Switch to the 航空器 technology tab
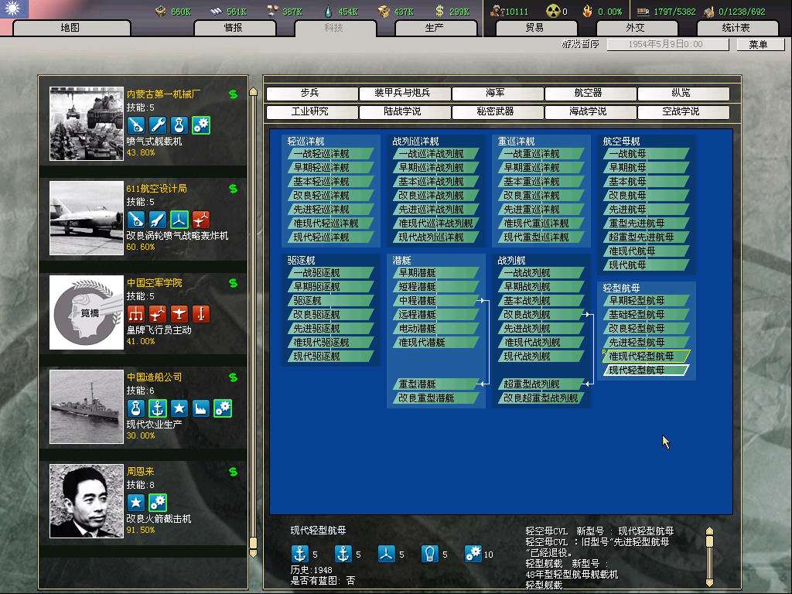The height and width of the screenshot is (594, 792). [x=590, y=94]
